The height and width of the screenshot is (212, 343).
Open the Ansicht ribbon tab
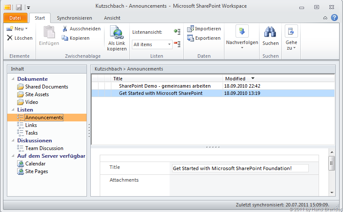coord(112,18)
